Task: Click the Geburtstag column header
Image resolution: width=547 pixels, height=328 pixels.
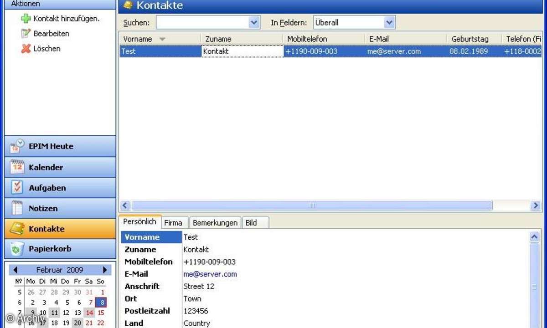Action: (x=474, y=39)
